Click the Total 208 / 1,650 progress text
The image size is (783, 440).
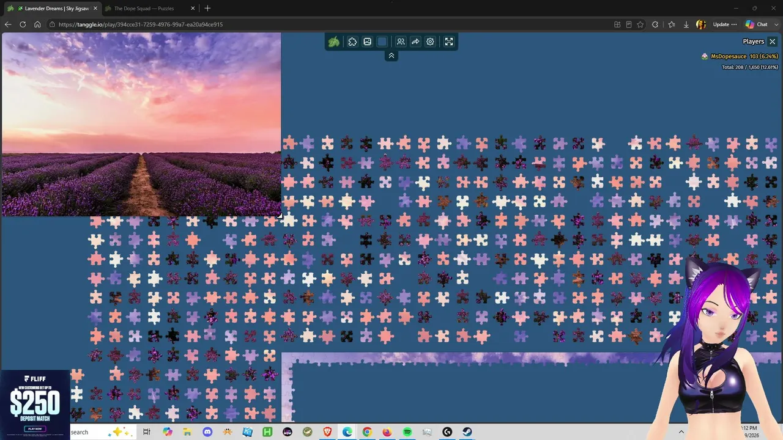[x=750, y=67]
